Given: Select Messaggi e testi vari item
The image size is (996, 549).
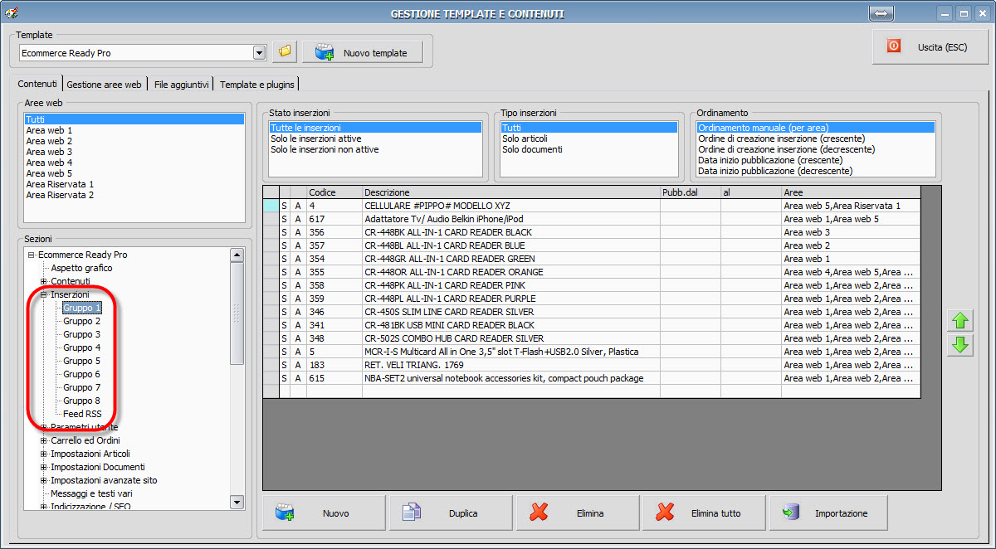Looking at the screenshot, I should pos(91,493).
